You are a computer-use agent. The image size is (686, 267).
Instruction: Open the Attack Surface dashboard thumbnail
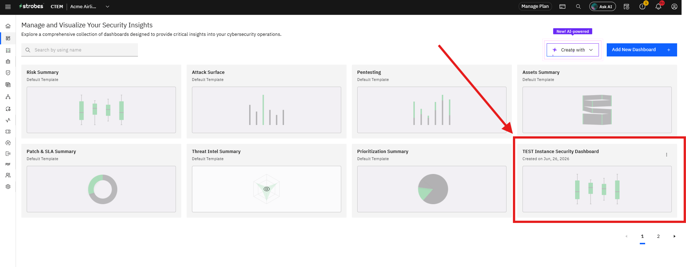click(x=267, y=110)
